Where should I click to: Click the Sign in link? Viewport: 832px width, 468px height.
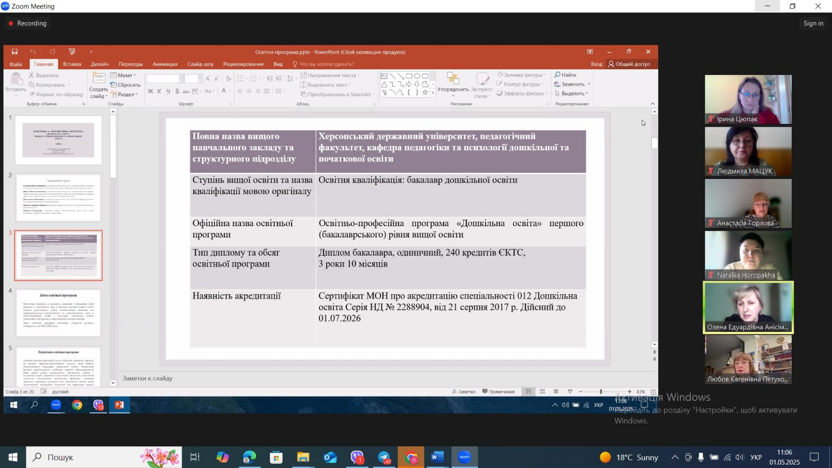coord(813,24)
